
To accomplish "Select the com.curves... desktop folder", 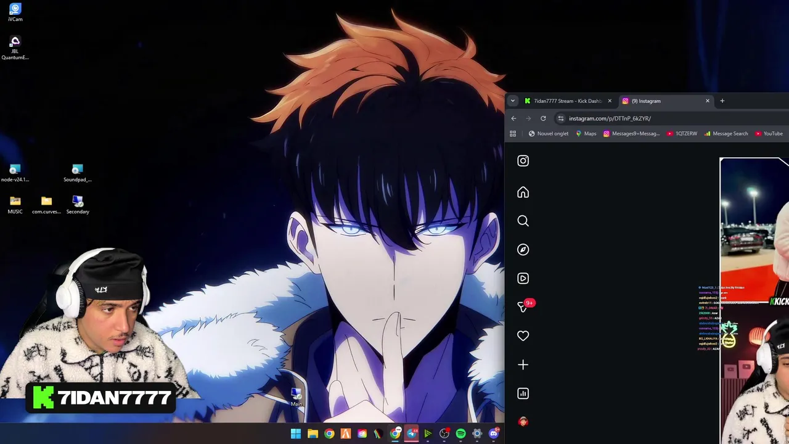I will click(x=46, y=205).
